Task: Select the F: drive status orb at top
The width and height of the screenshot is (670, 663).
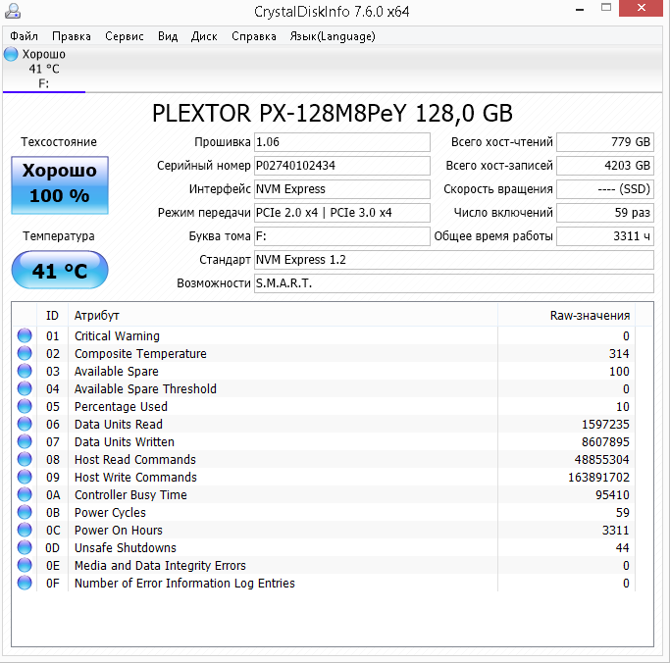Action: (x=11, y=54)
